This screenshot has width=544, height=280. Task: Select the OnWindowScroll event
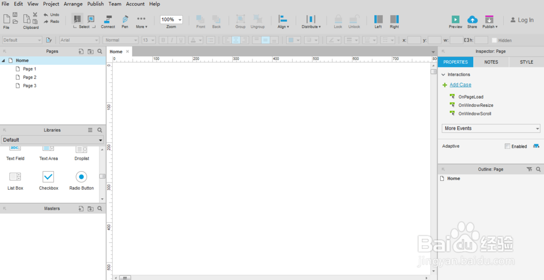pyautogui.click(x=474, y=114)
